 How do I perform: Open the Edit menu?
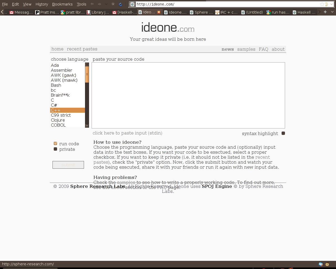(x=15, y=4)
